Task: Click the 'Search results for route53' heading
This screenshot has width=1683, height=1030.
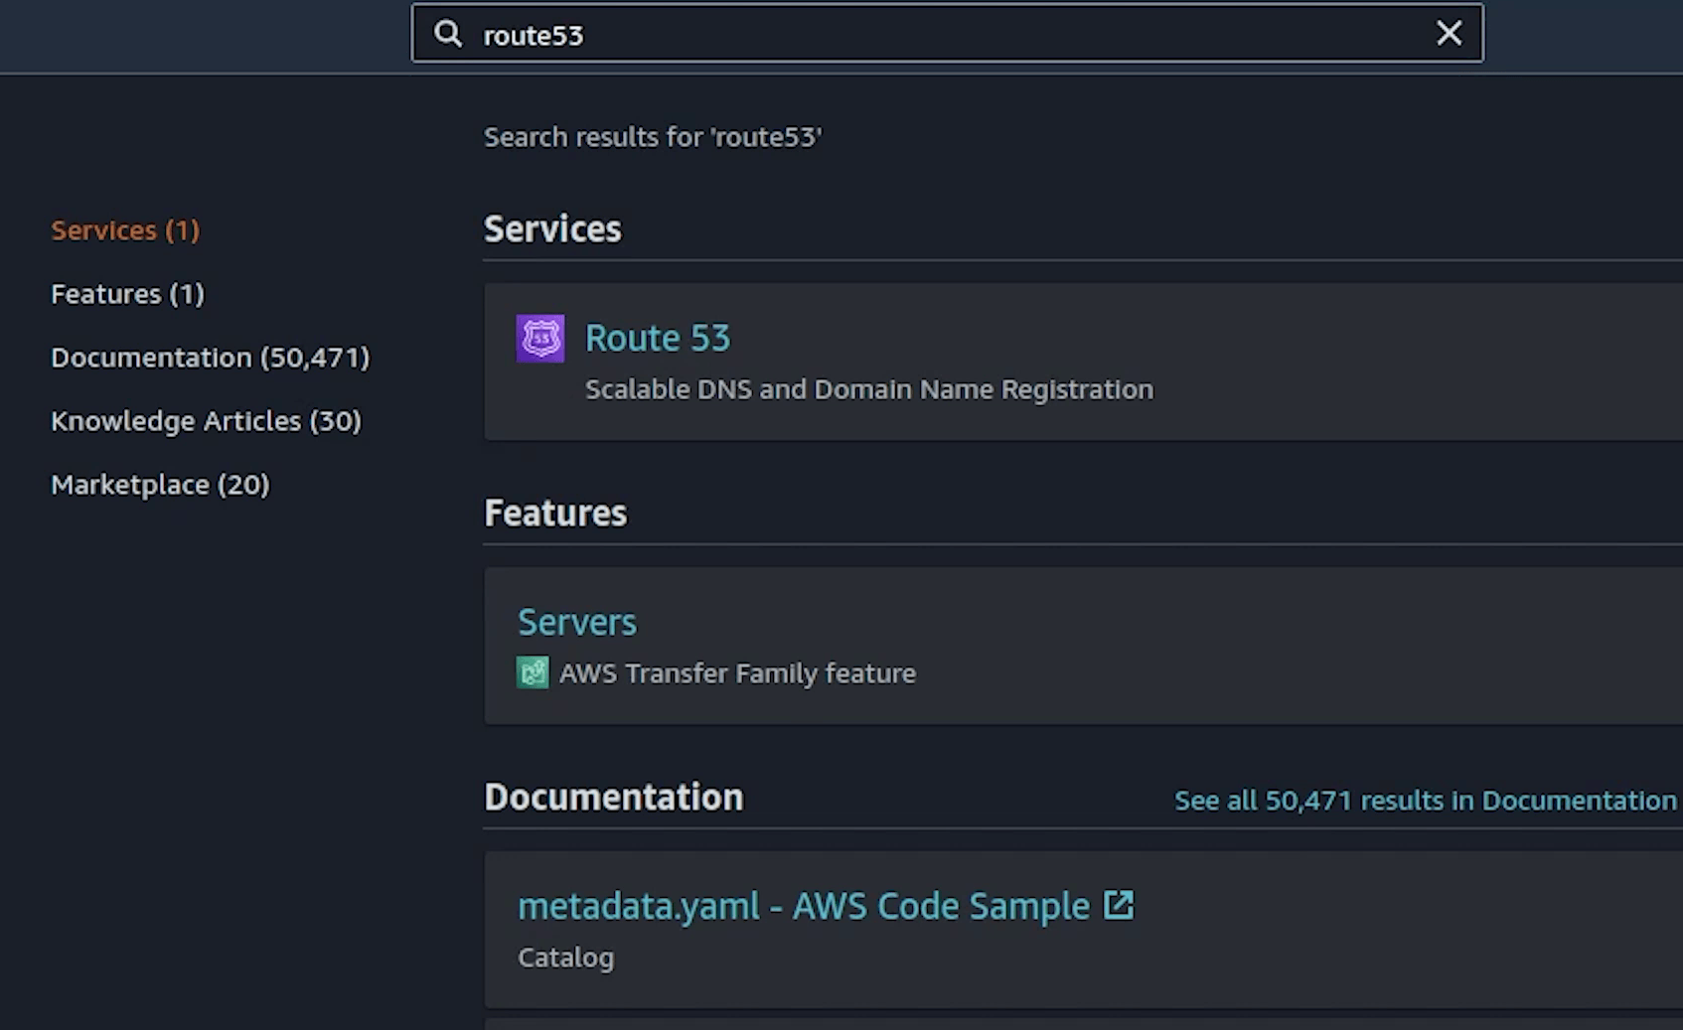Action: [653, 137]
